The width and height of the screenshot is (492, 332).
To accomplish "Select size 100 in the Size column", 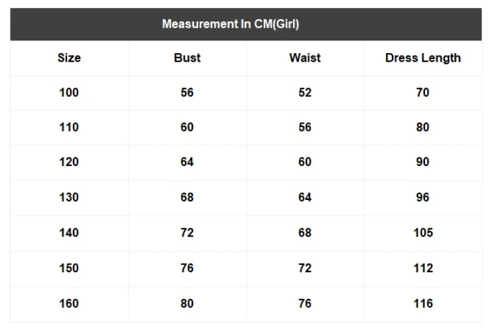I will pos(69,92).
